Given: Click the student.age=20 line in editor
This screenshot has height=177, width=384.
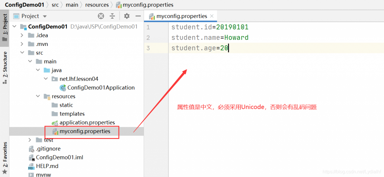Looking at the screenshot, I should 200,48.
